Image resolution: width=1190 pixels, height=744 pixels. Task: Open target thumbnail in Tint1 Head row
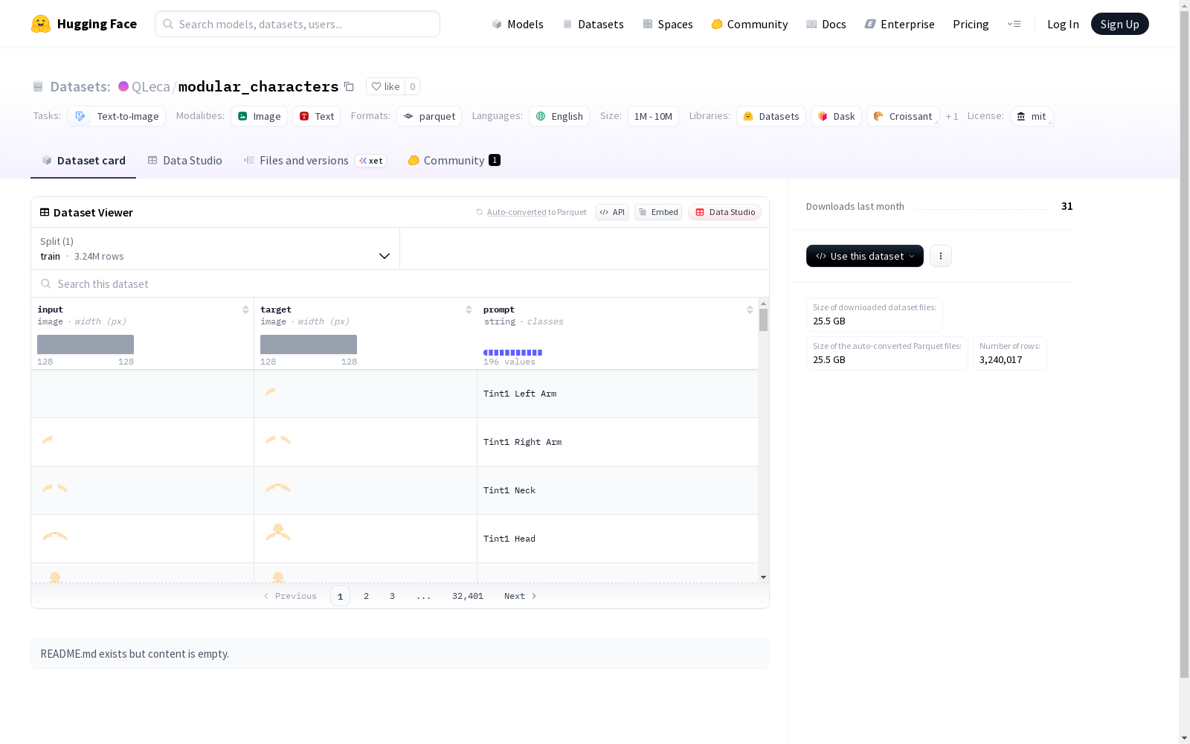click(278, 533)
